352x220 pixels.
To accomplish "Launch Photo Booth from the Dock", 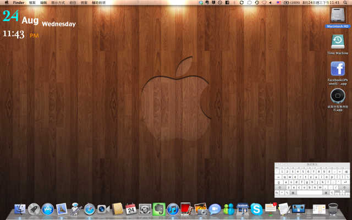I will pyautogui.click(x=186, y=209).
